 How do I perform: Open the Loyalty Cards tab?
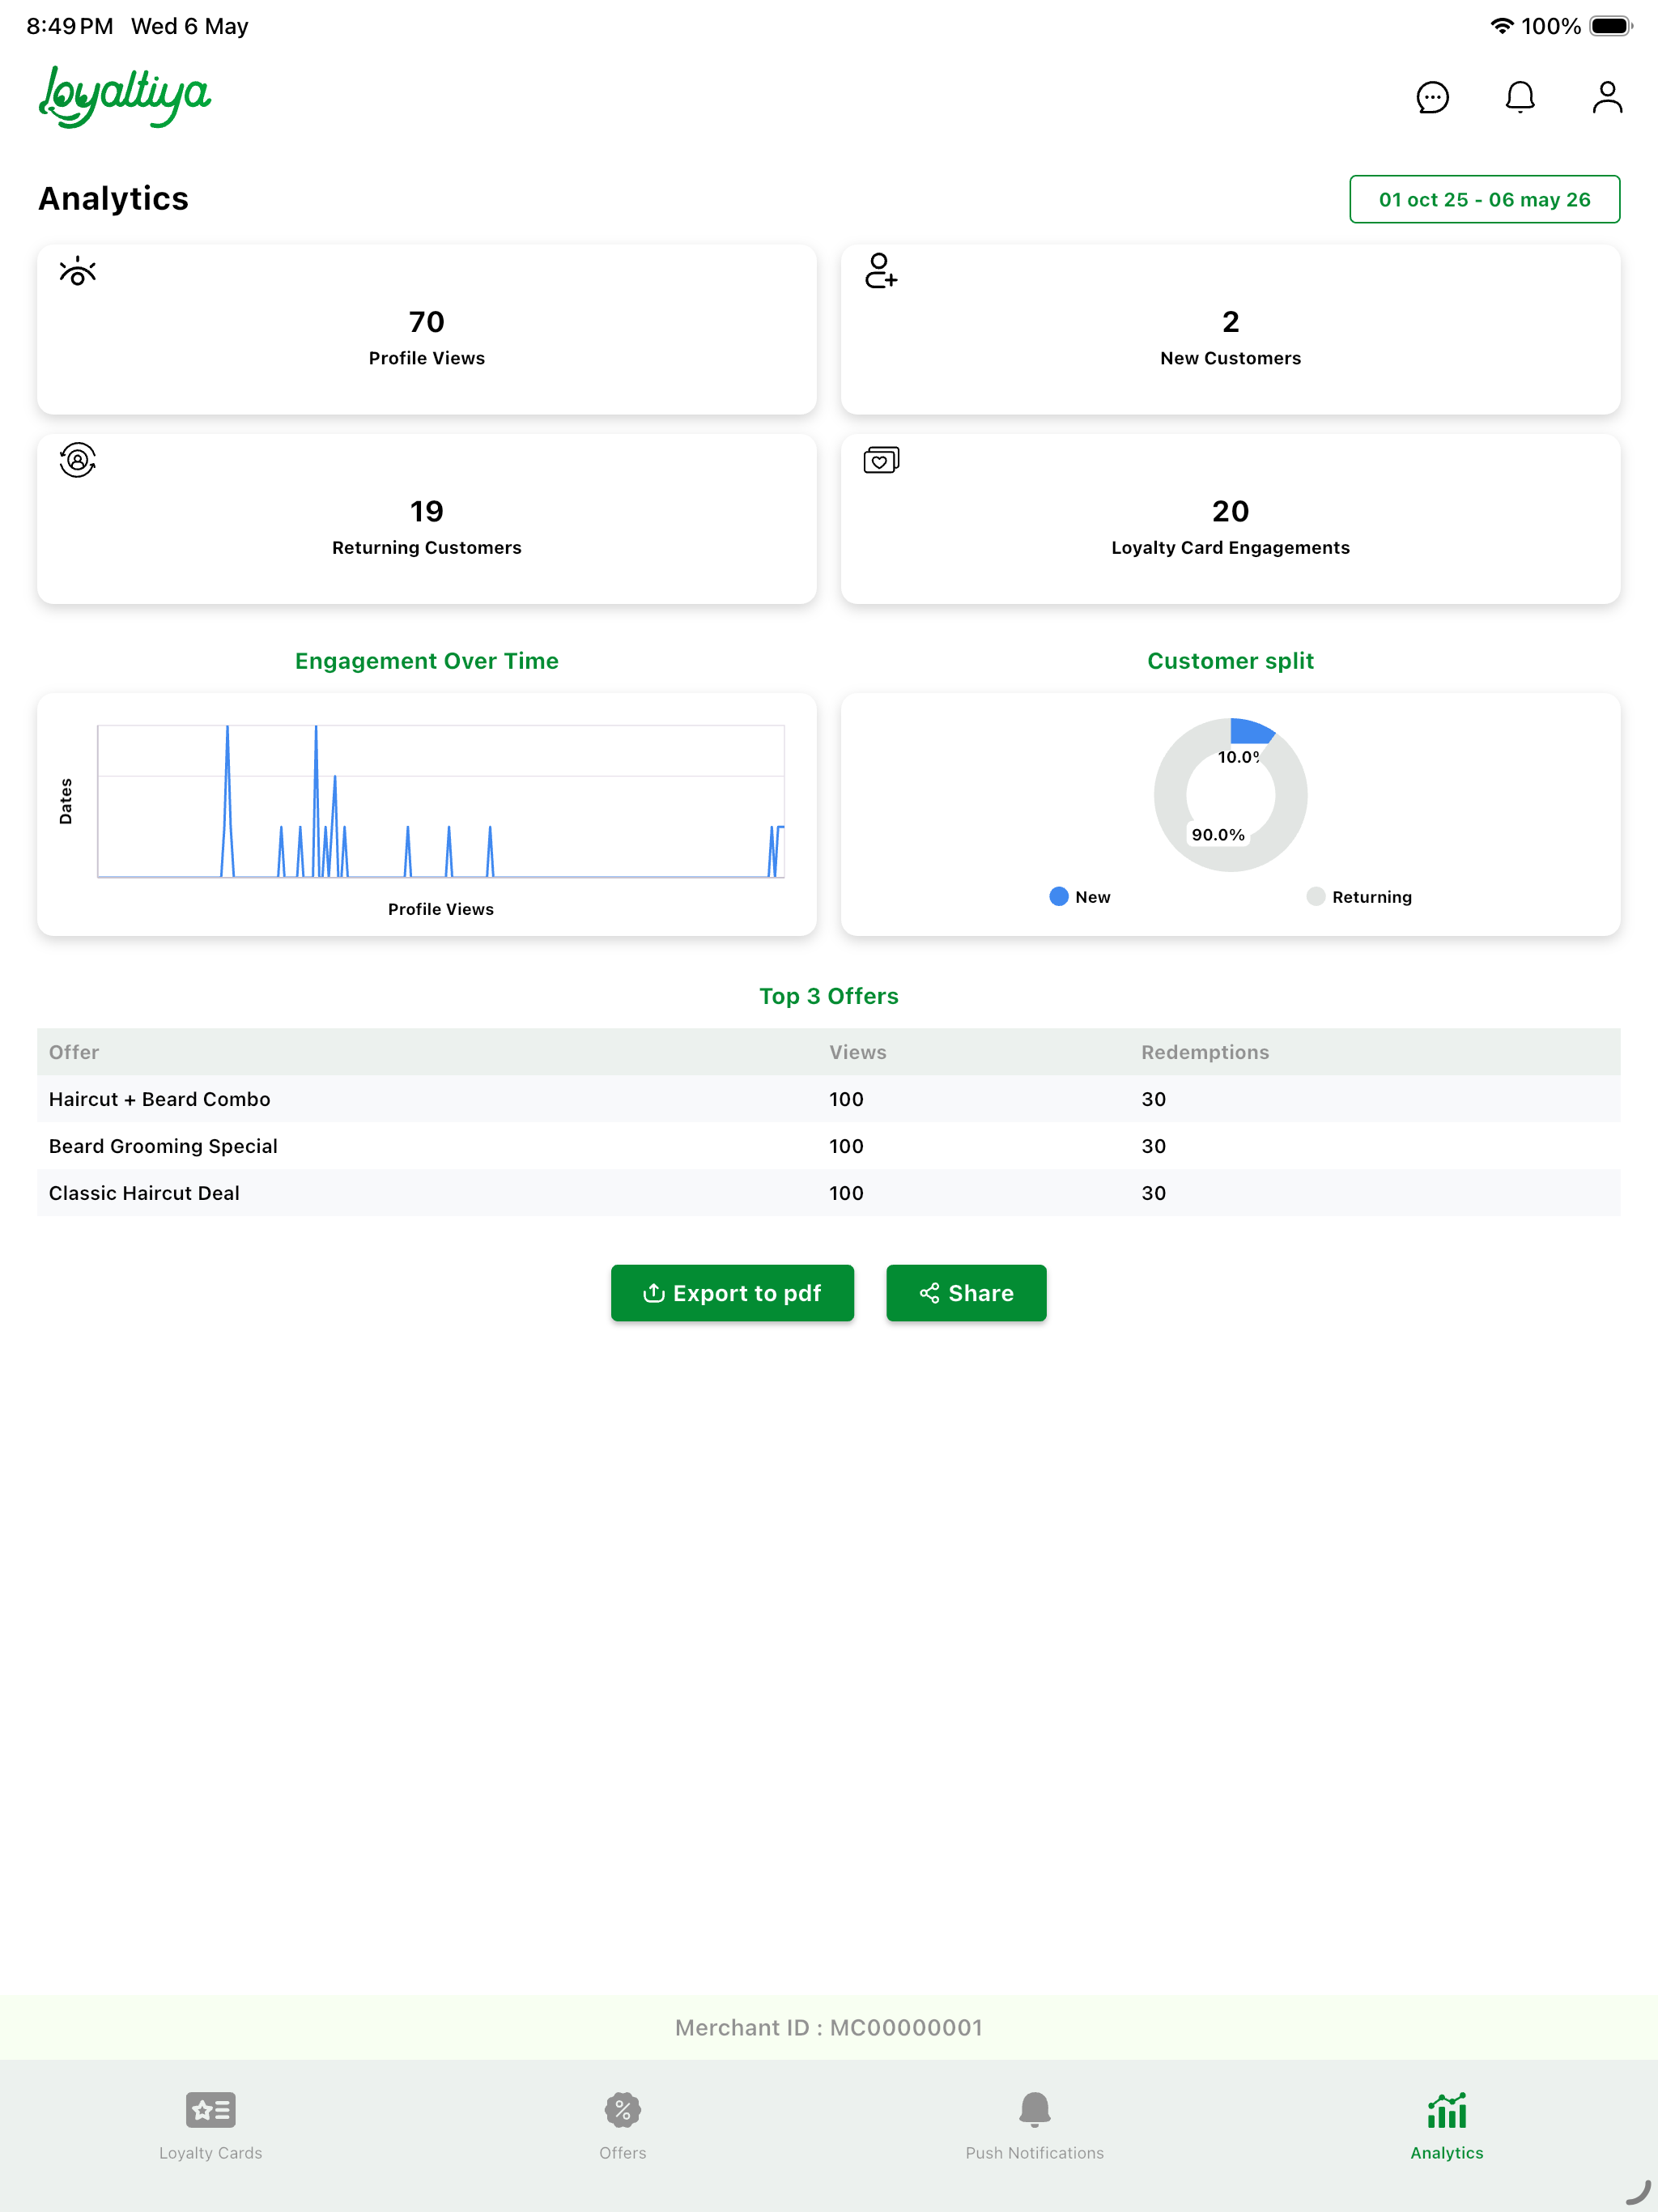click(210, 2126)
